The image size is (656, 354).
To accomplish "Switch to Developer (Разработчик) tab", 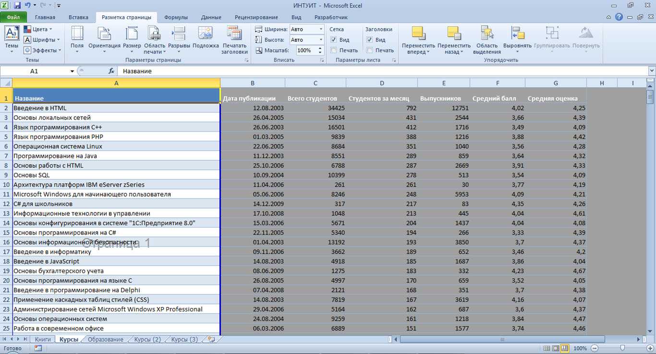I will [x=331, y=17].
